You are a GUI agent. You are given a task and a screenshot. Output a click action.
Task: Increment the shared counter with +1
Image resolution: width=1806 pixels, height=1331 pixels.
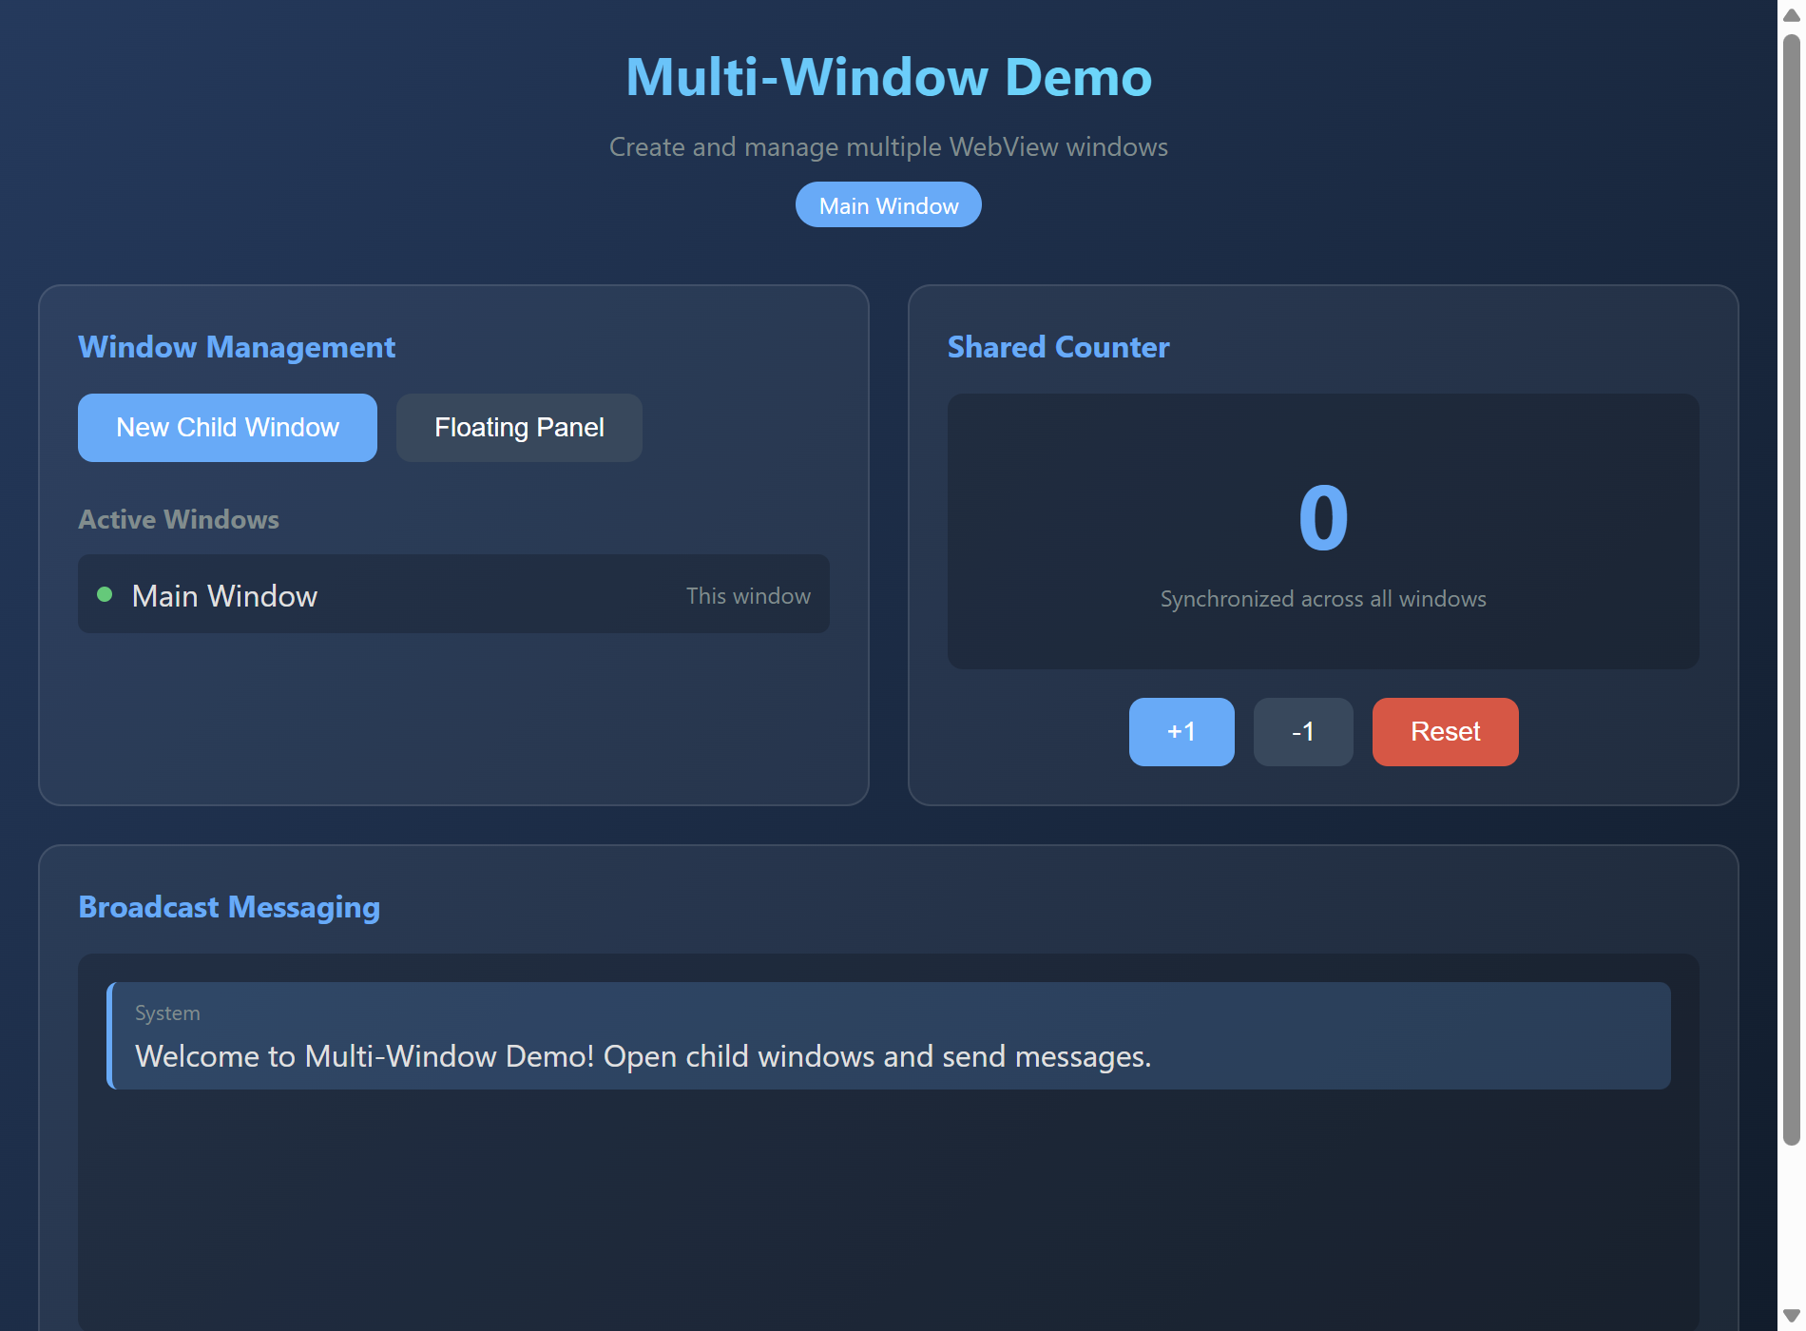(1181, 732)
